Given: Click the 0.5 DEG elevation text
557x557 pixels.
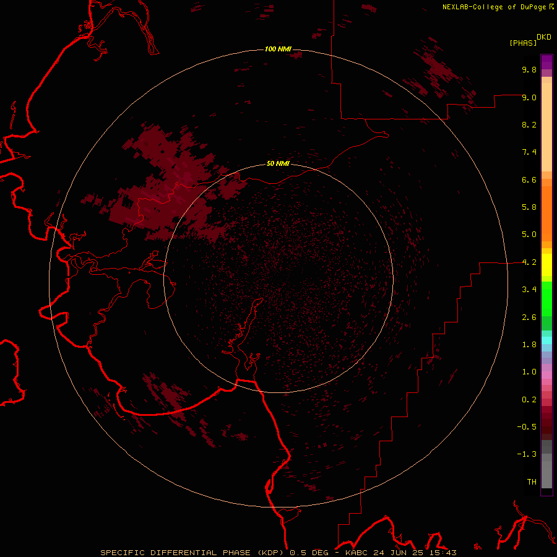Looking at the screenshot, I should coord(309,553).
